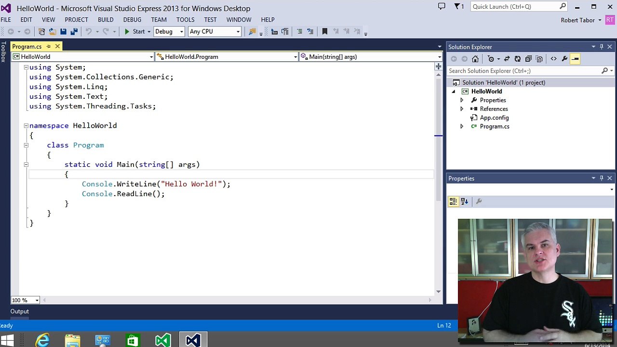617x347 pixels.
Task: Select App.config in Solution Explorer
Action: 494,118
